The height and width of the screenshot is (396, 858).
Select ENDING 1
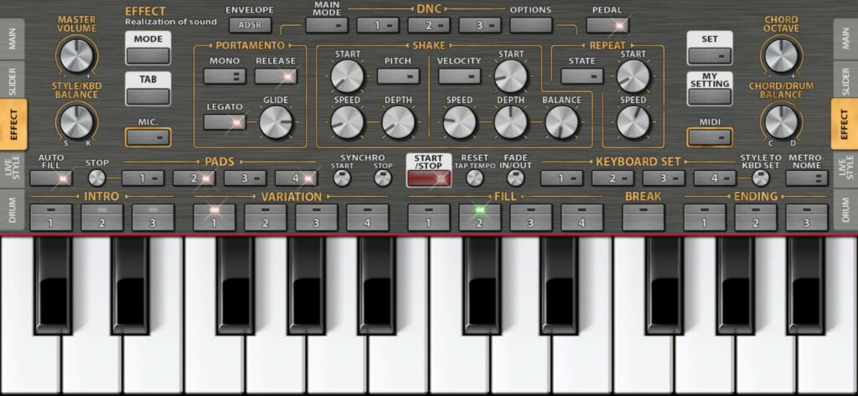704,217
